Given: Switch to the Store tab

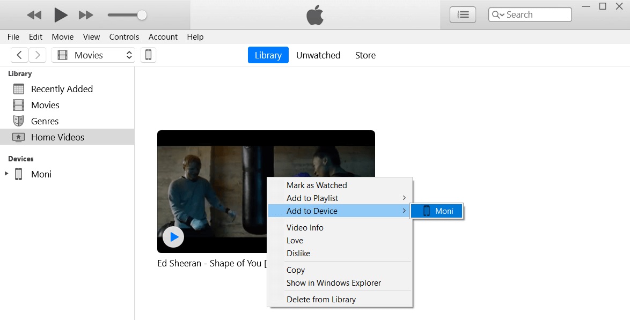Looking at the screenshot, I should 365,55.
